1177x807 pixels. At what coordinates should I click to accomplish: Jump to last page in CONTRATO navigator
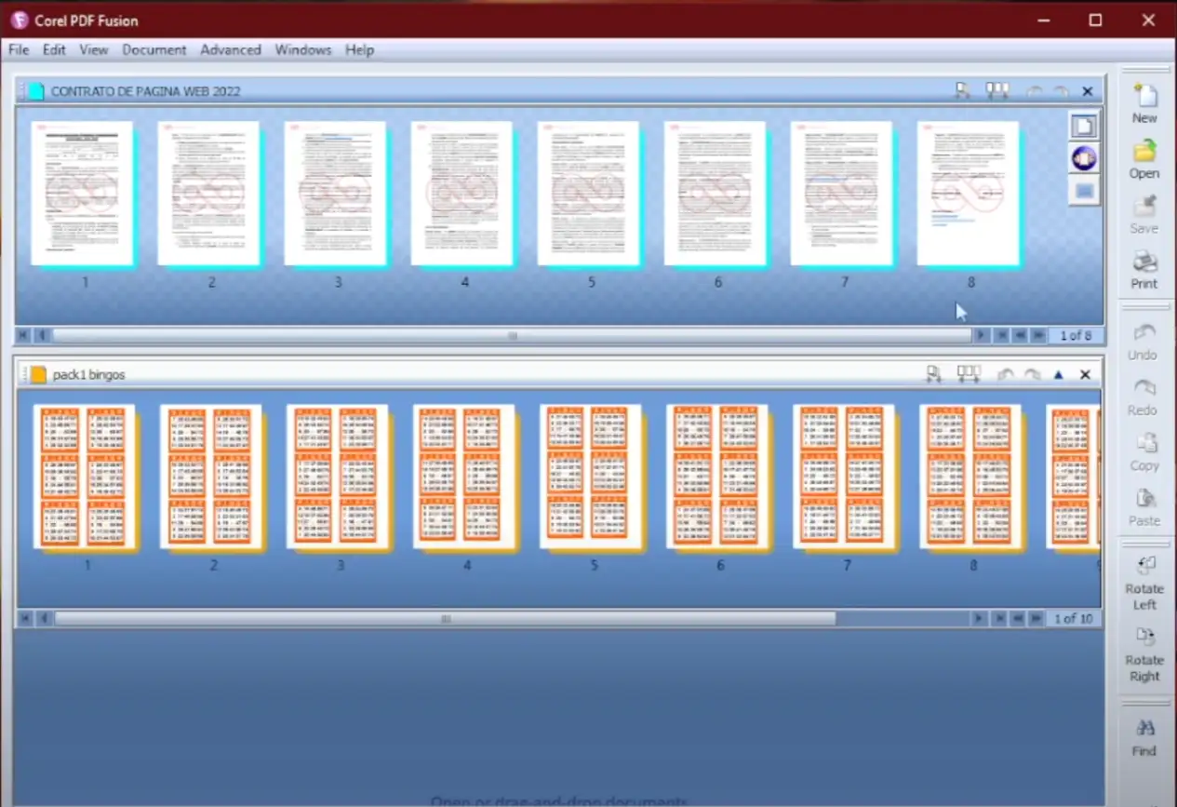pyautogui.click(x=1037, y=336)
